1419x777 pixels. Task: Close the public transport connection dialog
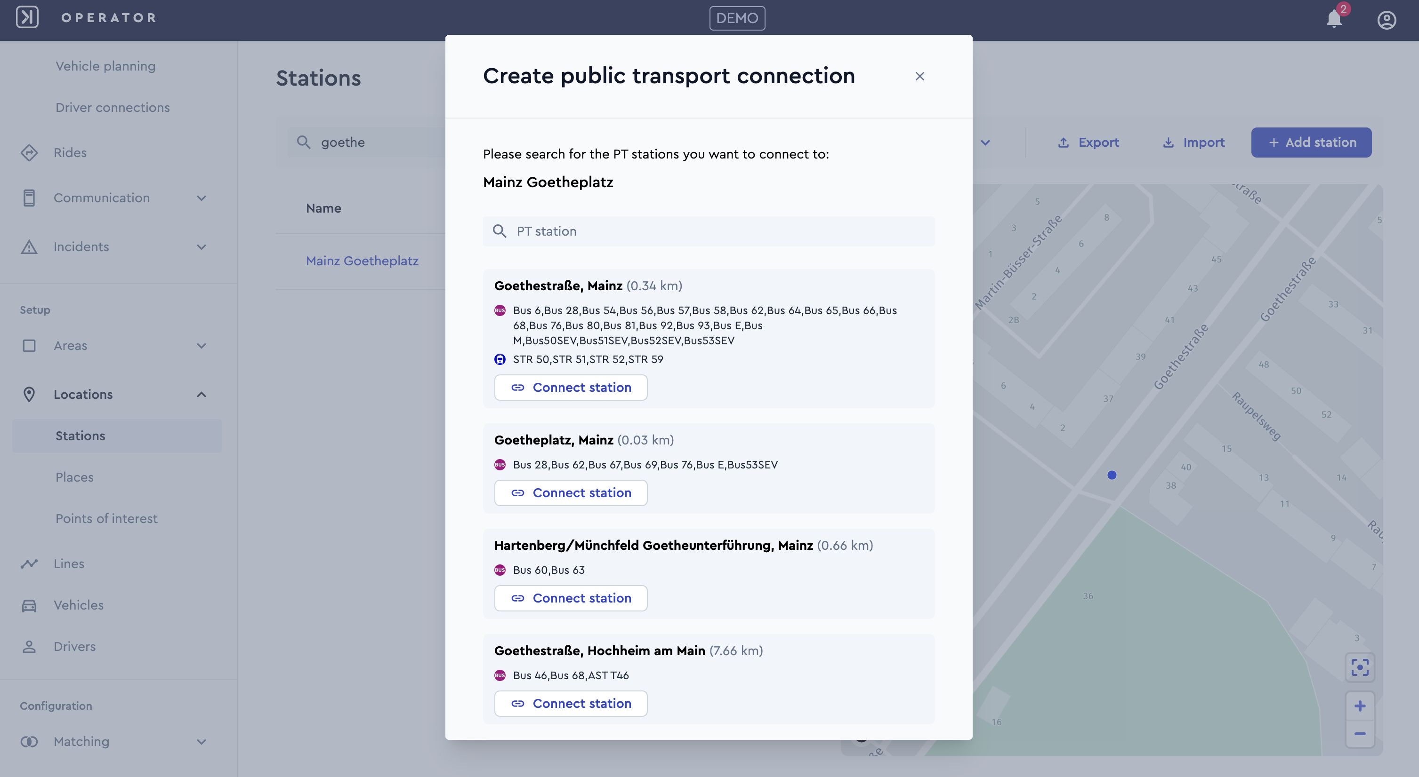click(x=919, y=76)
